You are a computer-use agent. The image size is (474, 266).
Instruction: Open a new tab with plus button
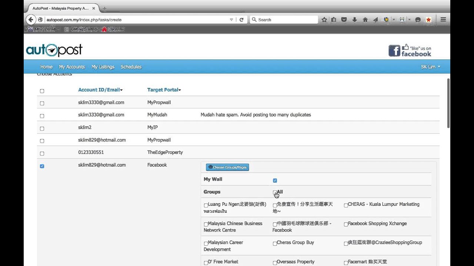tap(104, 8)
